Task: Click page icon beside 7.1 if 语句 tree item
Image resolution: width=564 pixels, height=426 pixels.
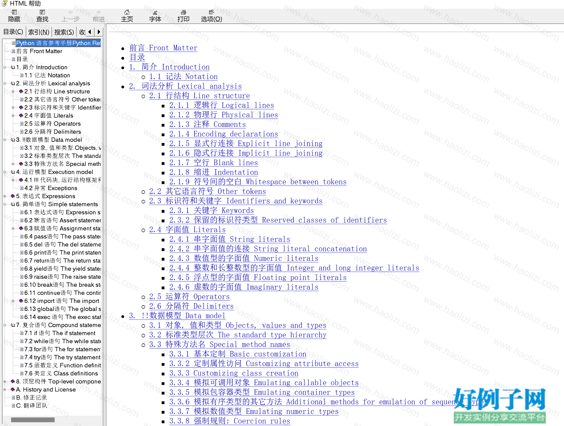Action: (x=22, y=333)
